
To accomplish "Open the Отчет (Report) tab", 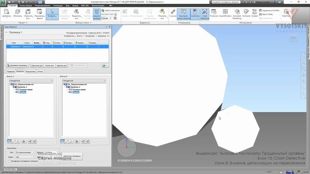I will pyautogui.click(x=40, y=72).
